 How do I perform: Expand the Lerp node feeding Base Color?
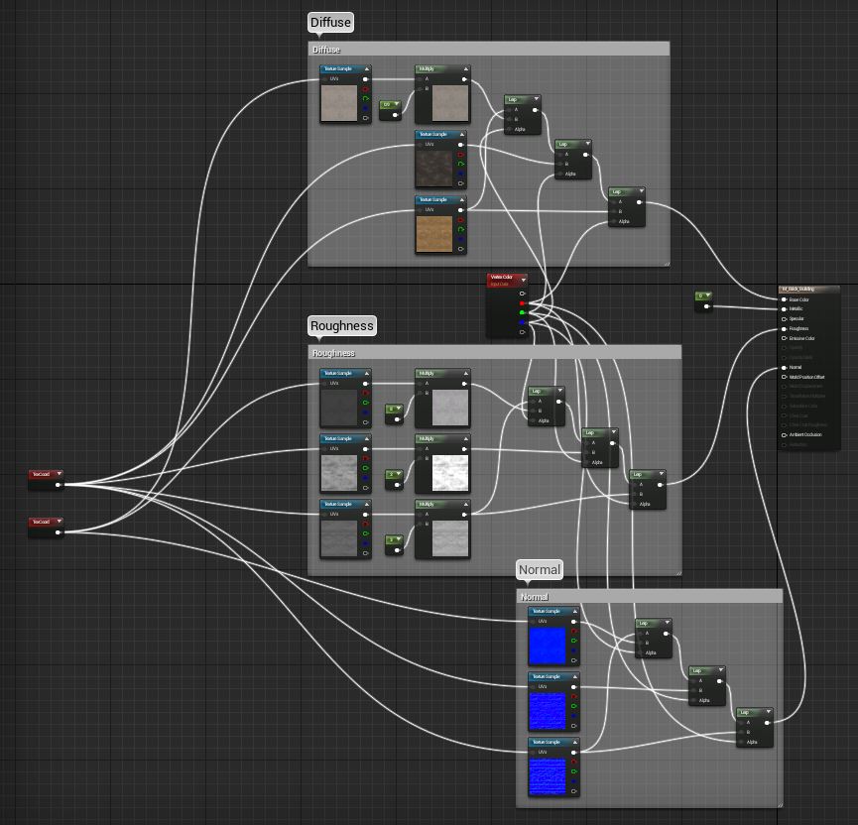[x=642, y=191]
